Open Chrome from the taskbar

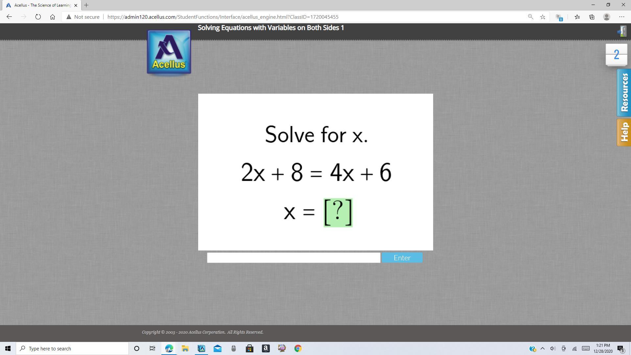(x=298, y=348)
